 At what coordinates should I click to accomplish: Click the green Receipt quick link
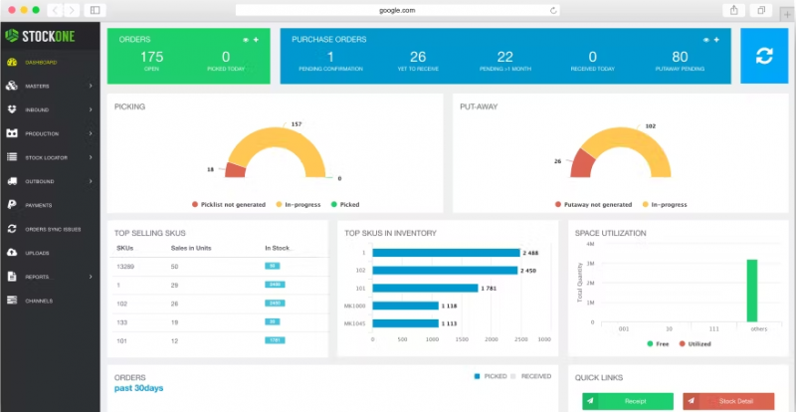(x=627, y=401)
